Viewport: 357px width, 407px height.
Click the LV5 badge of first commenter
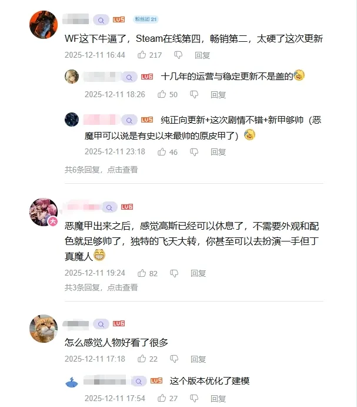[119, 19]
